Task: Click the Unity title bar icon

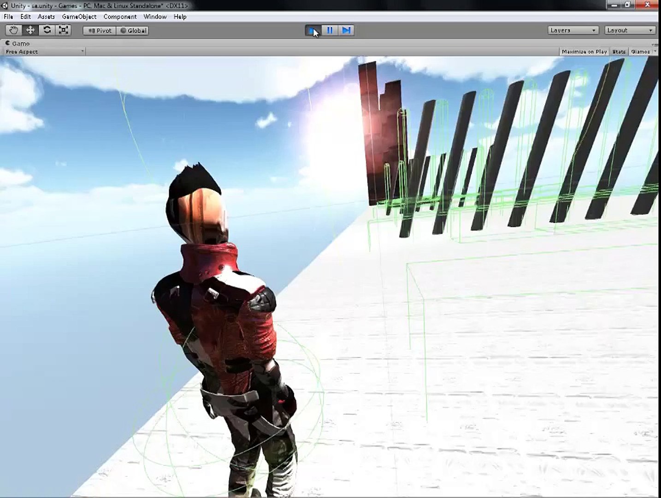Action: [x=5, y=6]
